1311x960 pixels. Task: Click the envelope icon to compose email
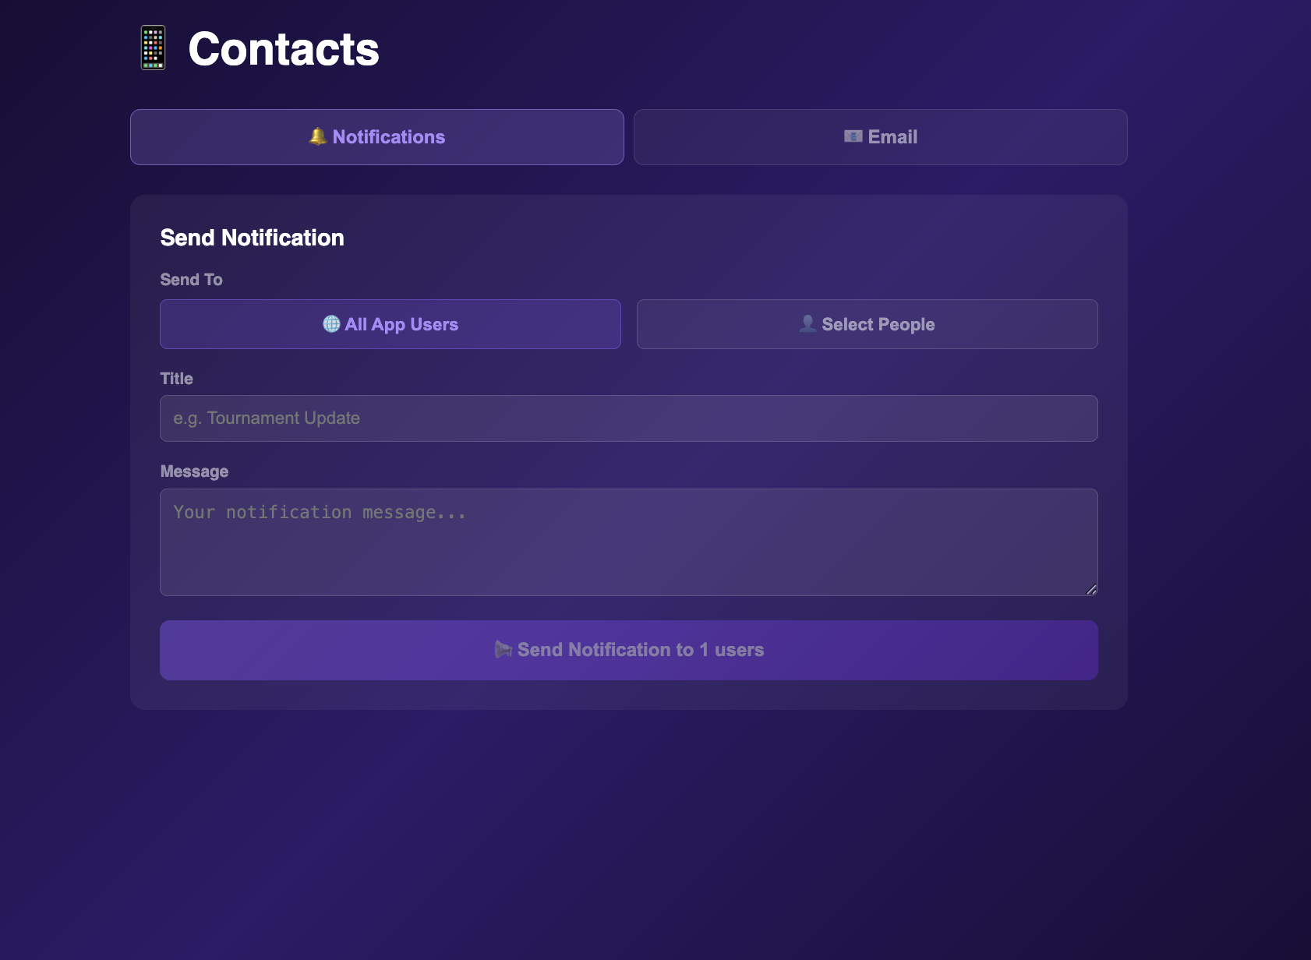coord(852,136)
